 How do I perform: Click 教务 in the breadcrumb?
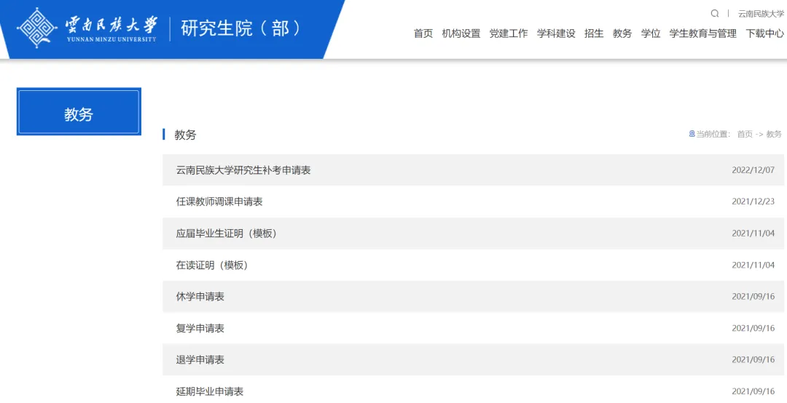pos(774,134)
